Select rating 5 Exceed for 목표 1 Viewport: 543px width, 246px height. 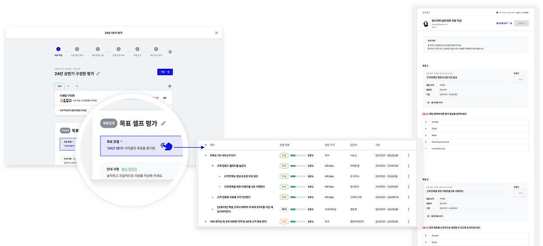coord(476,122)
